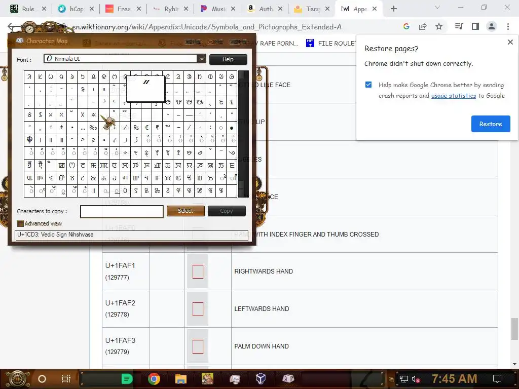The width and height of the screenshot is (519, 389).
Task: Dismiss the Restore pages popup with X
Action: [x=510, y=42]
